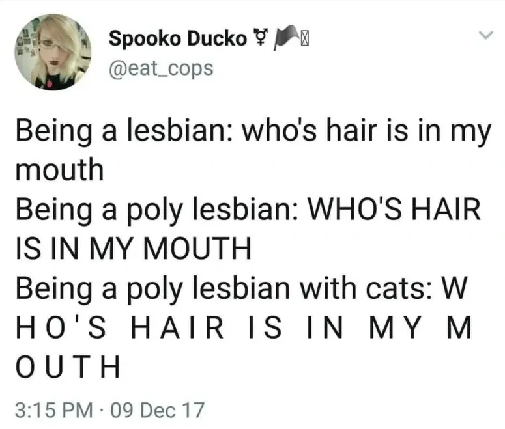The image size is (505, 429).
Task: Click the transgender symbol emoji
Action: pos(260,36)
